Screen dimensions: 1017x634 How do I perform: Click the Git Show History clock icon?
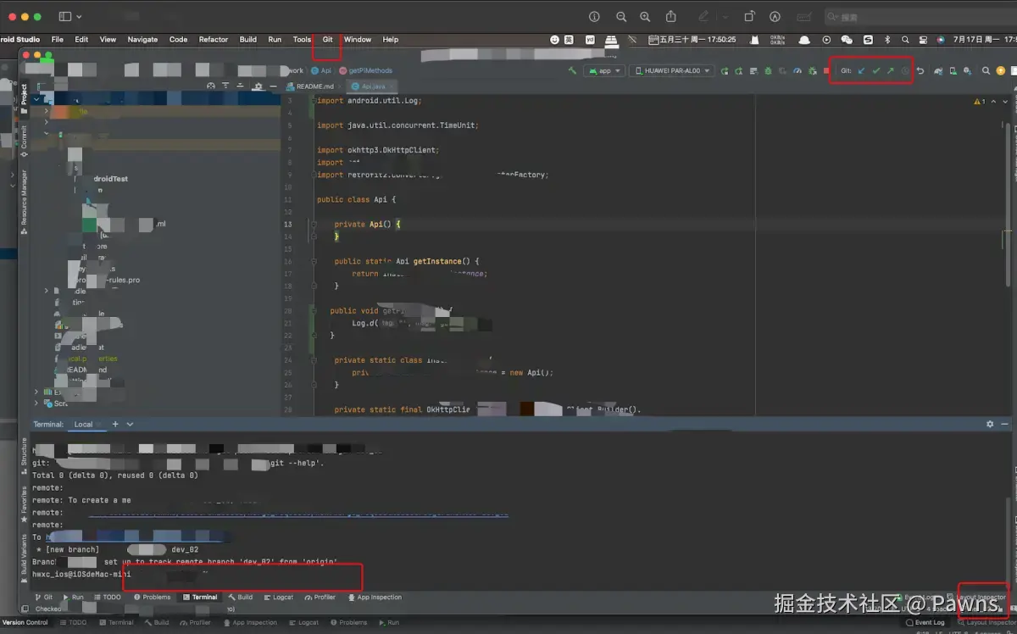point(905,71)
